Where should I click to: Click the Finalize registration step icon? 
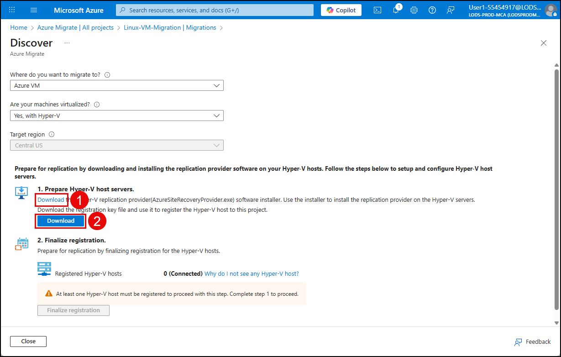pyautogui.click(x=21, y=244)
